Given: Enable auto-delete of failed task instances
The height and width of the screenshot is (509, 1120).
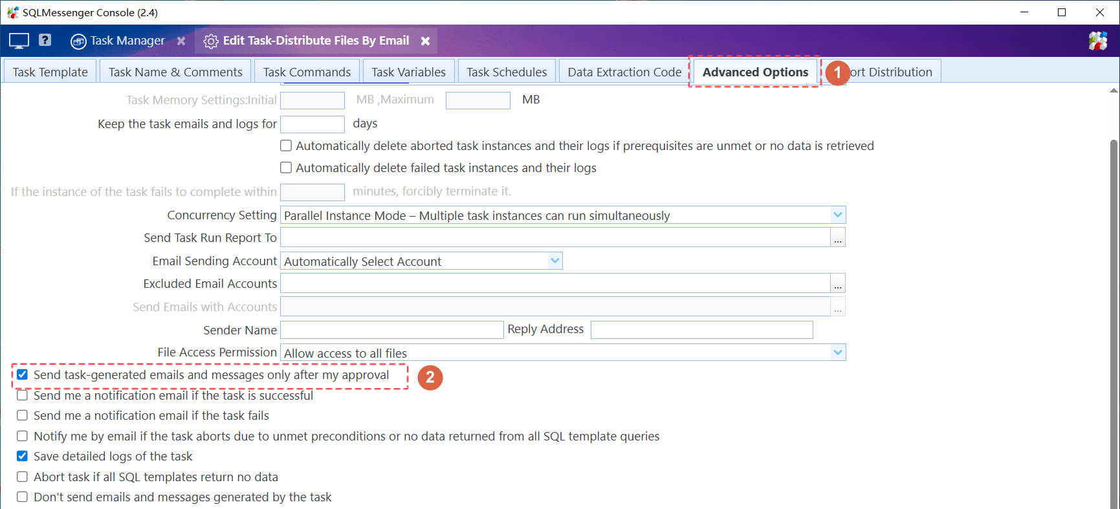Looking at the screenshot, I should click(286, 168).
